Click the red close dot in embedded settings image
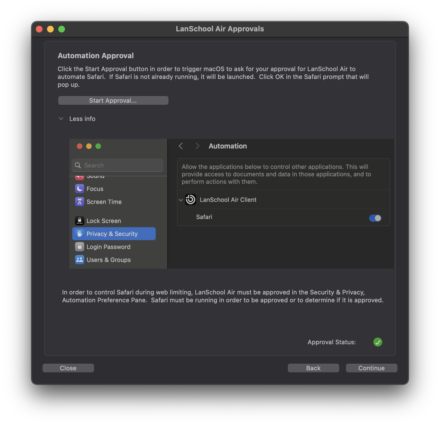 click(79, 146)
